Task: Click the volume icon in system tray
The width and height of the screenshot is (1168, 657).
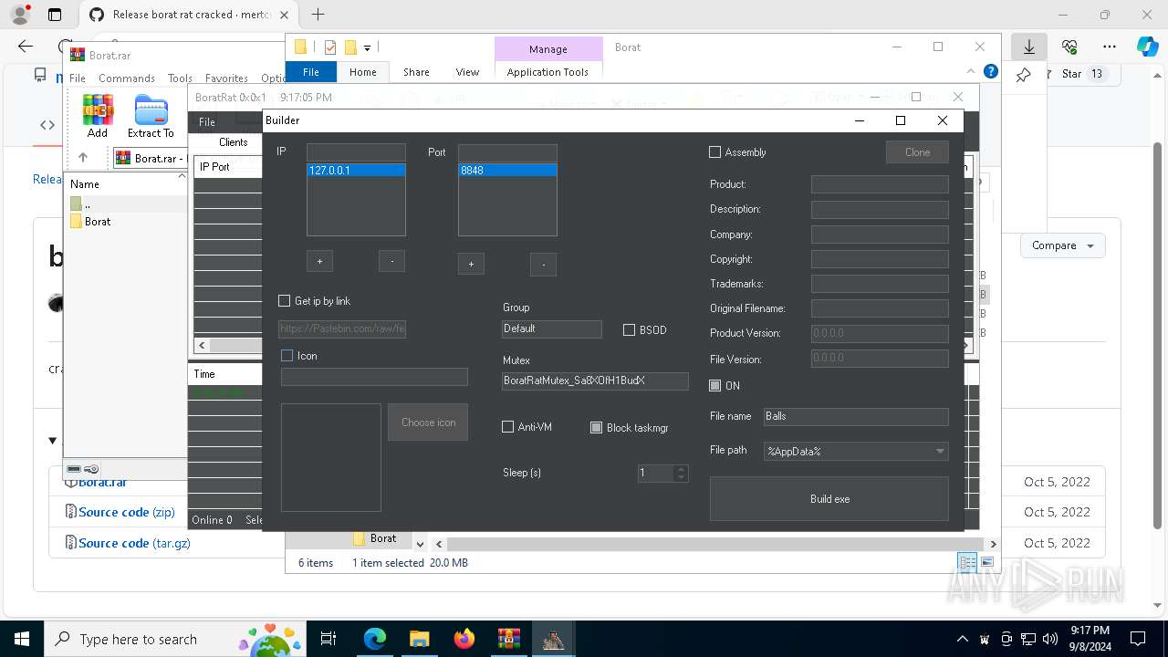Action: pyautogui.click(x=1050, y=639)
